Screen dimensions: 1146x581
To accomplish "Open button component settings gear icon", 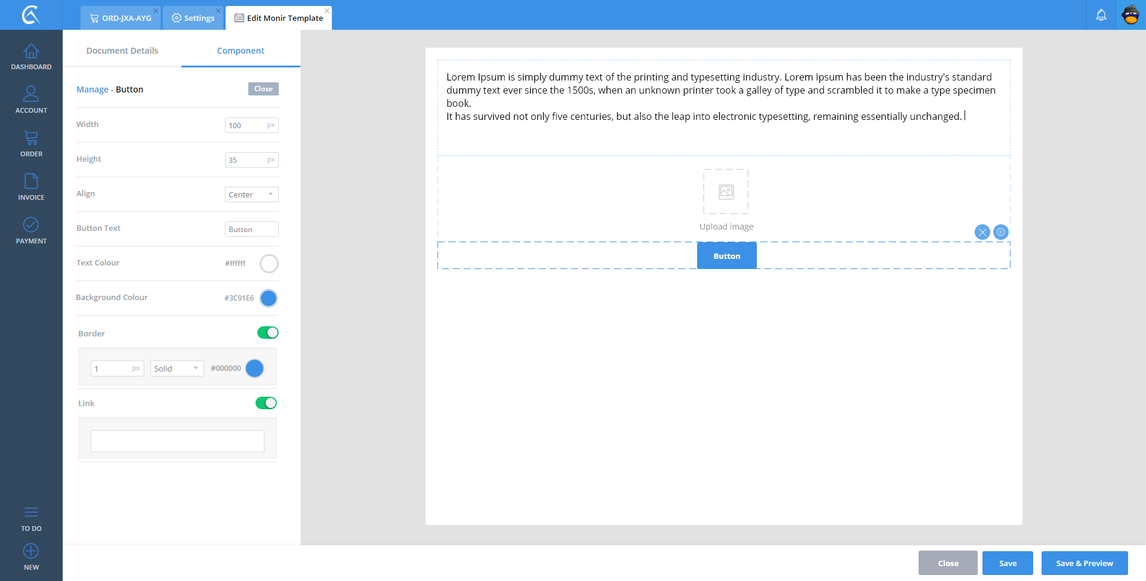I will click(1001, 232).
